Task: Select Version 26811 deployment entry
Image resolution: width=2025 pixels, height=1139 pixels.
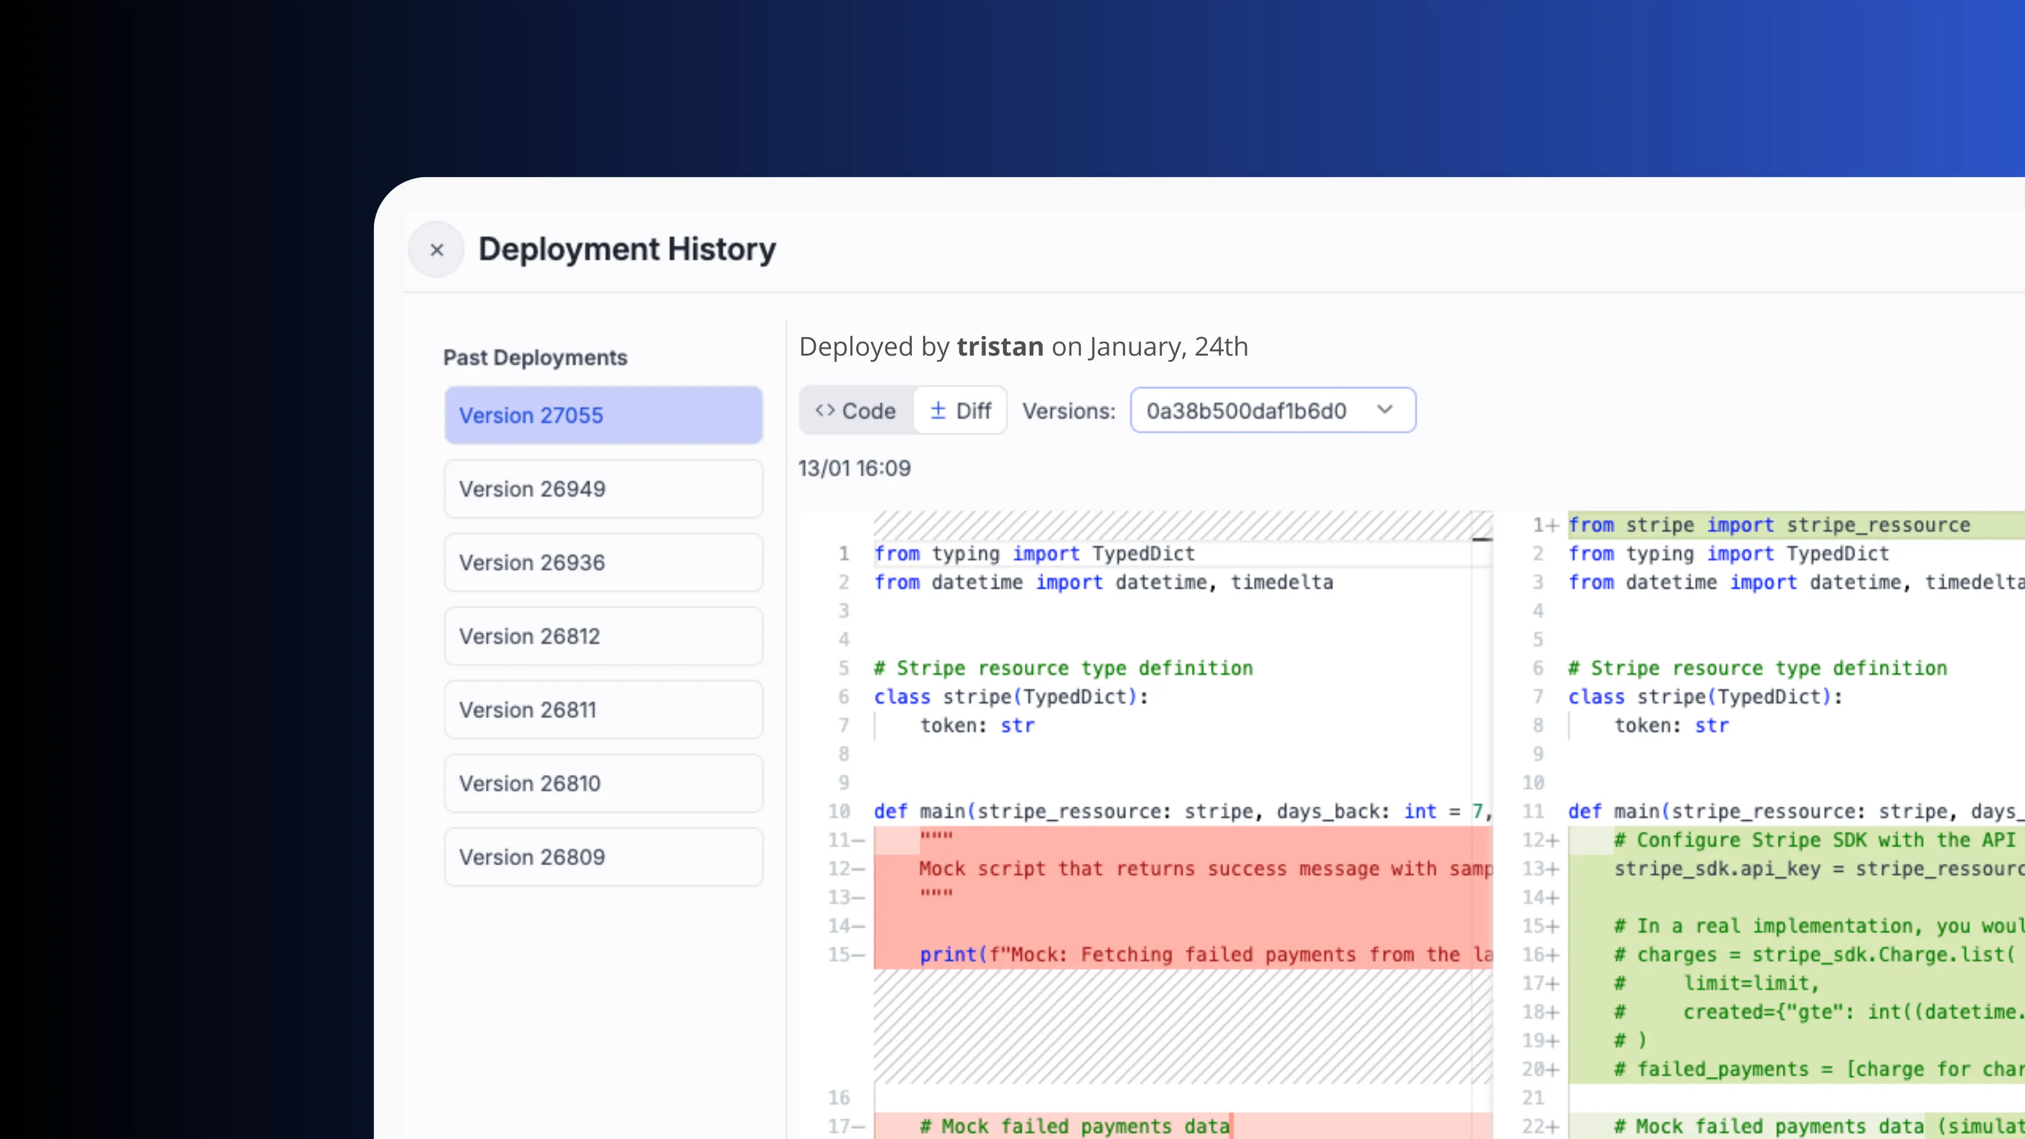Action: [x=602, y=709]
